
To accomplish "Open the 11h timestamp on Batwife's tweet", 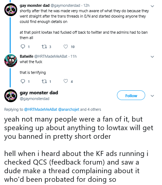I will click(74, 56).
